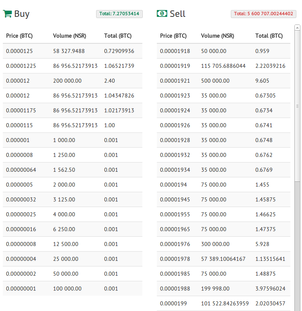This screenshot has width=302, height=311.
Task: Click the Volume (NSR) header in Sell table
Action: (218, 36)
